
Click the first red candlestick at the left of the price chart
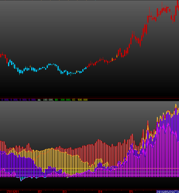pyautogui.click(x=1, y=56)
